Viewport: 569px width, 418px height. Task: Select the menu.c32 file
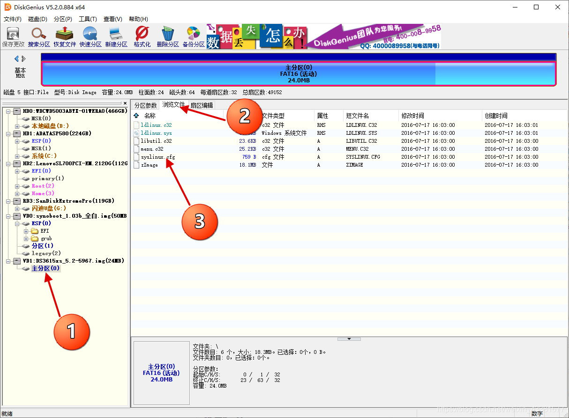pyautogui.click(x=152, y=149)
